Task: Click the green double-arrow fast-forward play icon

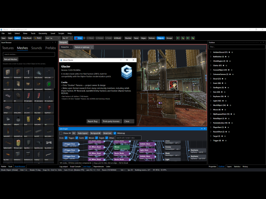Action: [188, 38]
